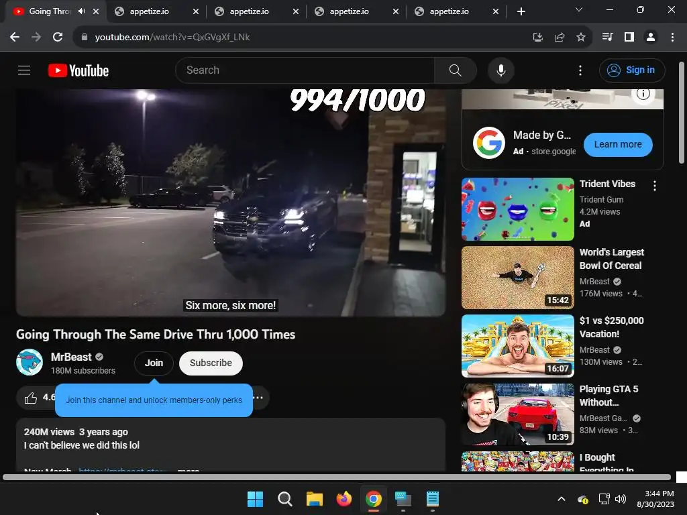Screen dimensions: 687x515
Task: Open Trident Vibes ad thumbnail
Action: (x=517, y=209)
